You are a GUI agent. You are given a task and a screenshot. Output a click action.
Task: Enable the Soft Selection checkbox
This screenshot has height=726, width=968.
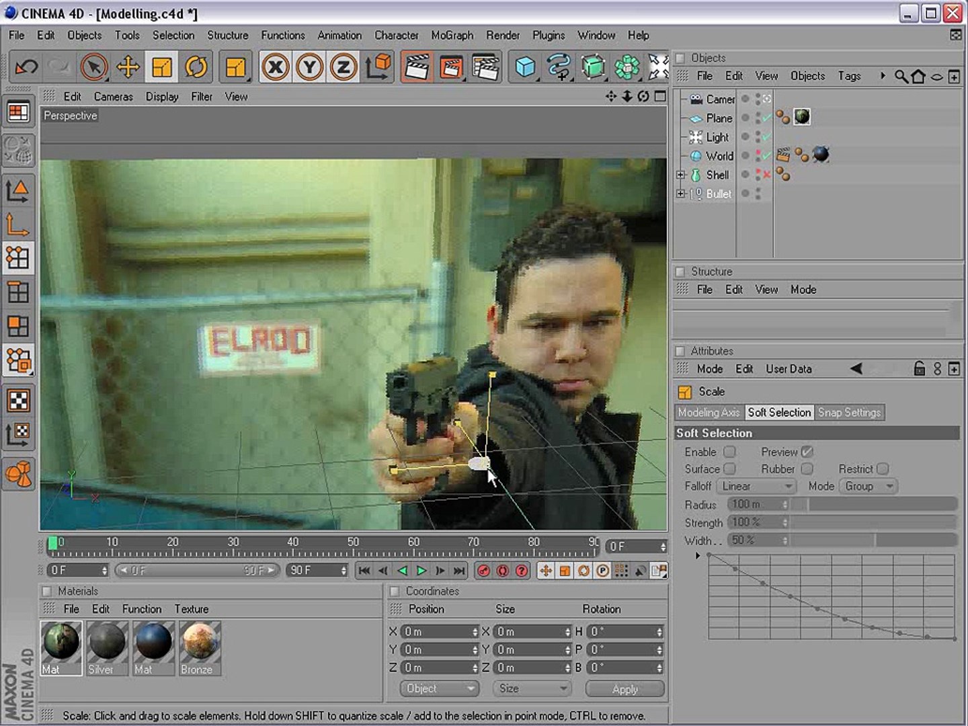click(x=729, y=452)
